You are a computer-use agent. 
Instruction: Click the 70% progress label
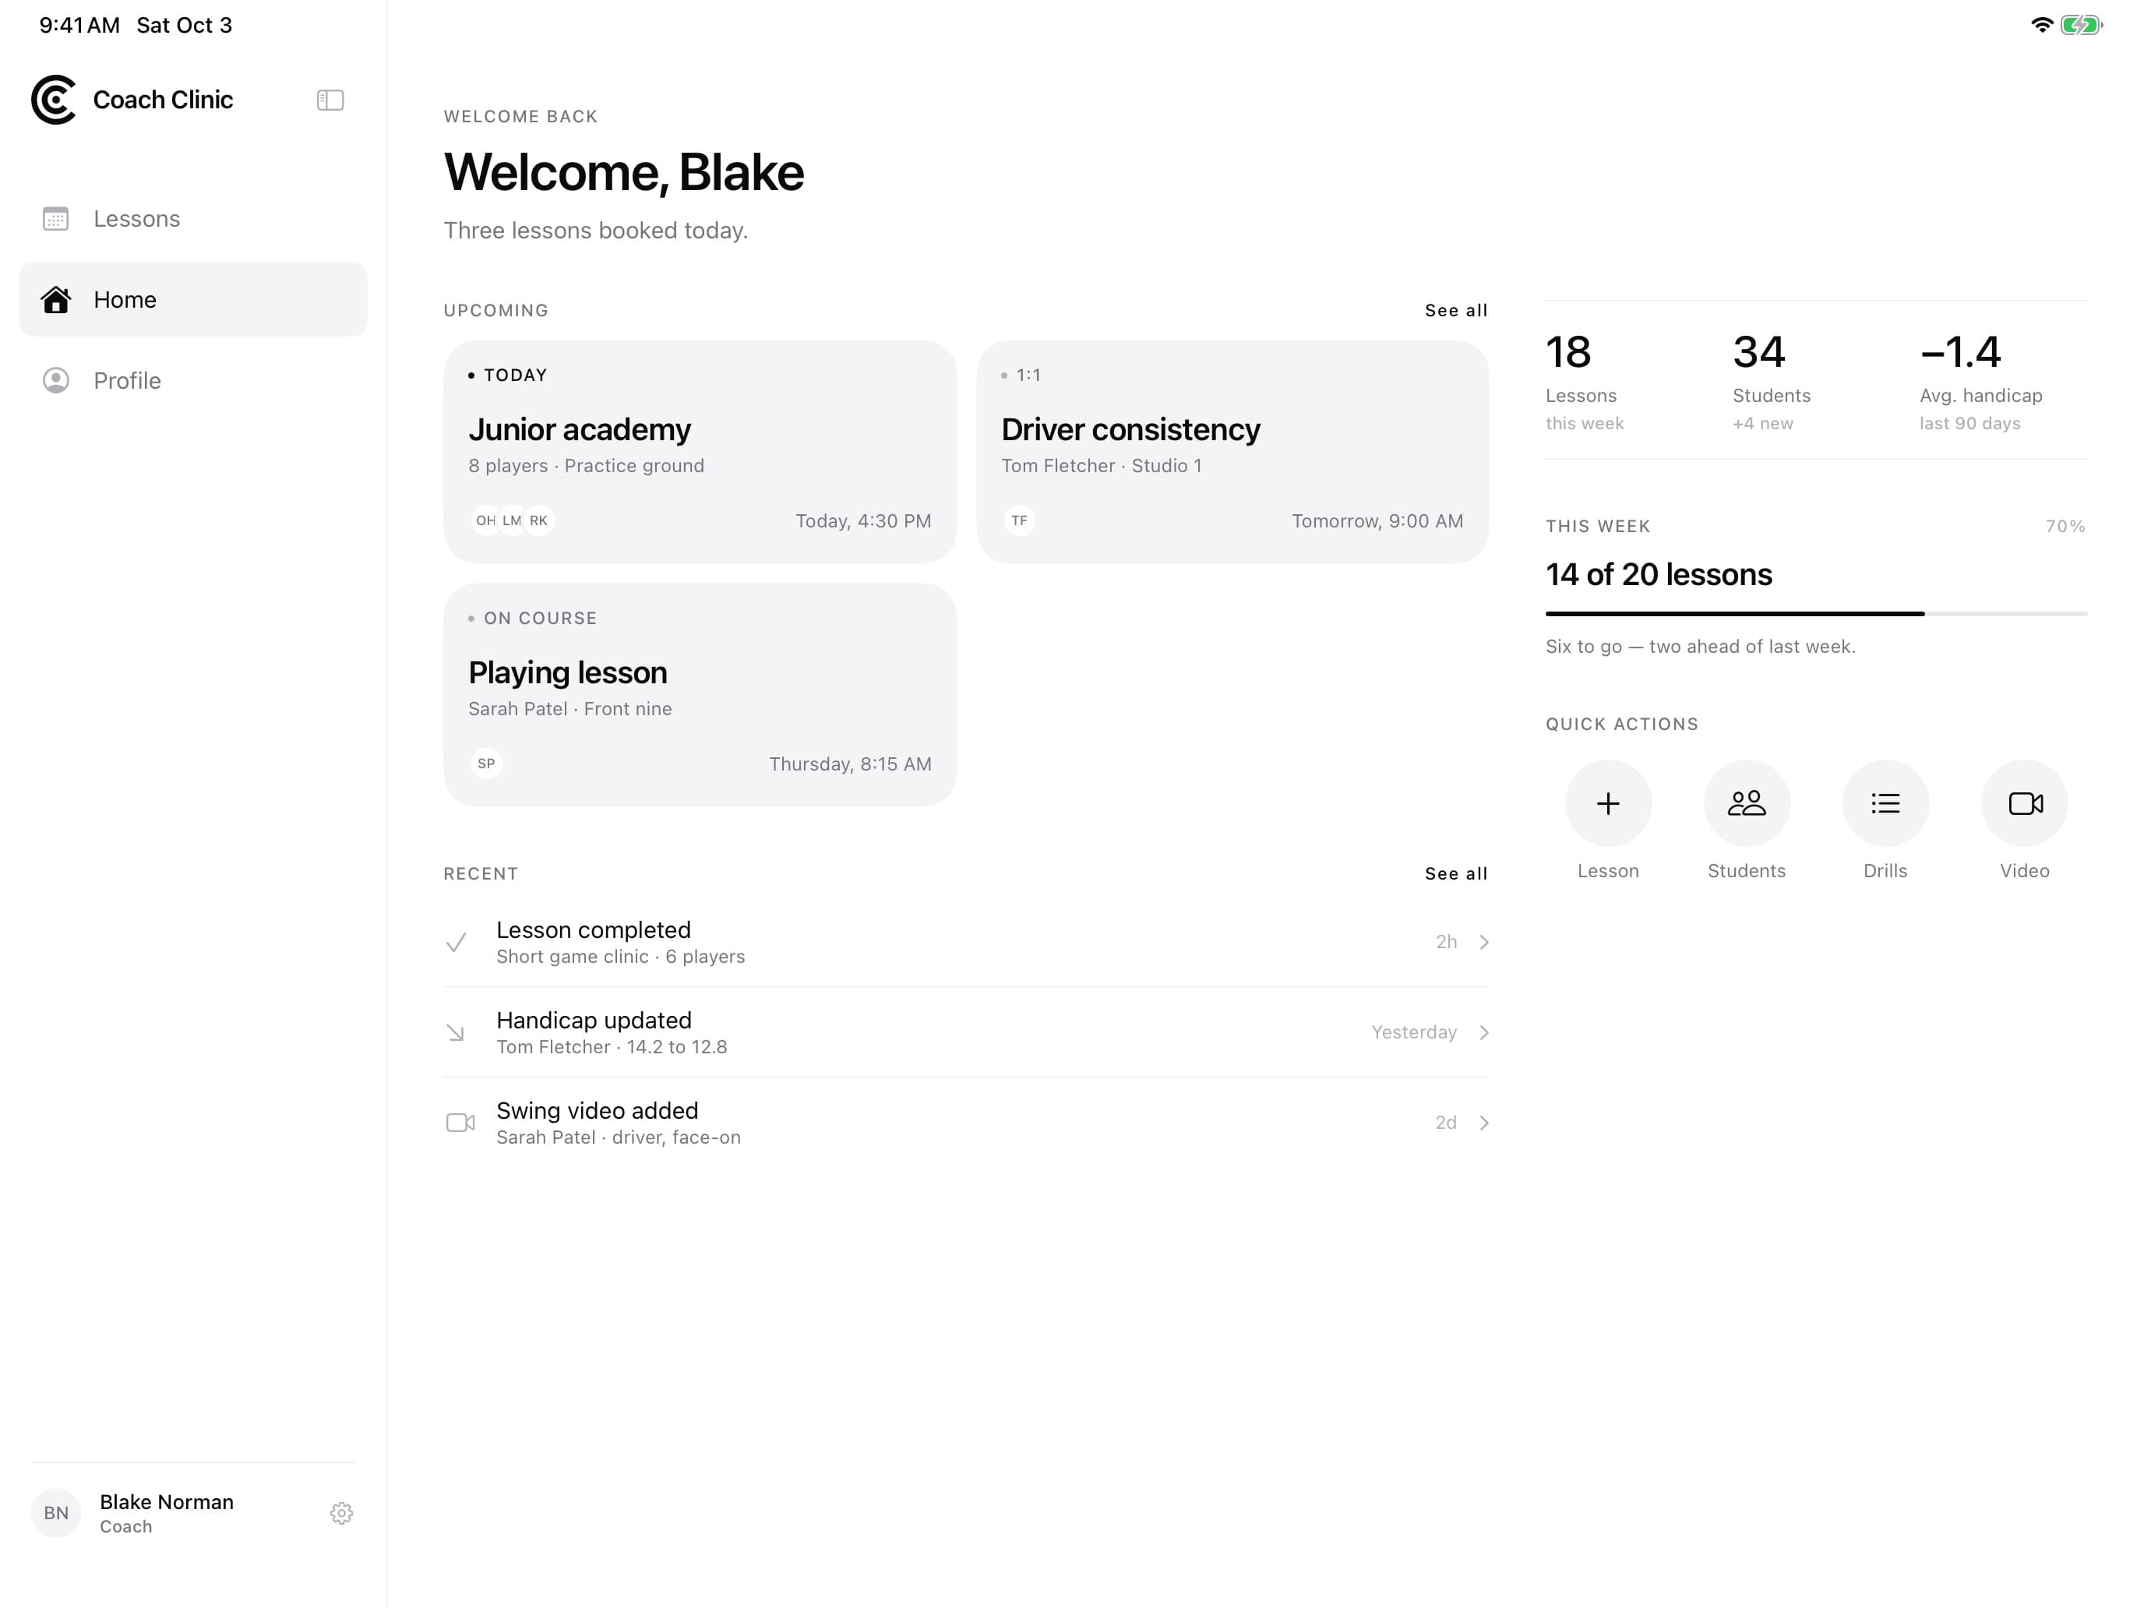pos(2065,527)
